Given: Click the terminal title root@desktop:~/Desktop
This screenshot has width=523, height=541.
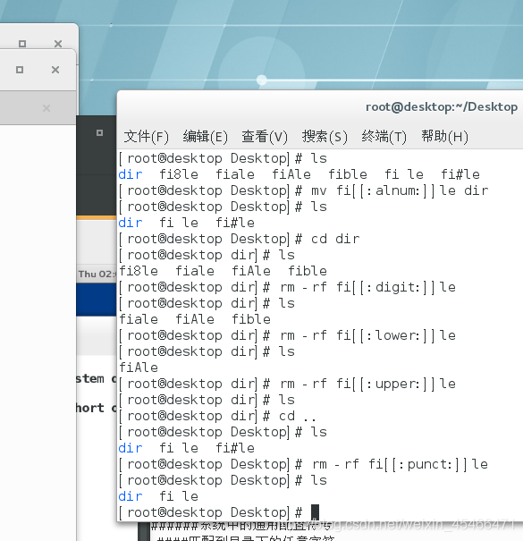Looking at the screenshot, I should coord(442,107).
